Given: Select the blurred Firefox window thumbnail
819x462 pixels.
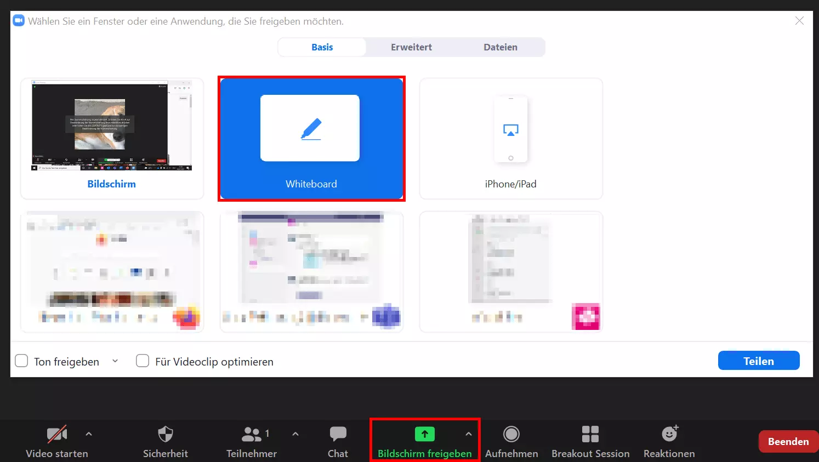Looking at the screenshot, I should point(112,272).
